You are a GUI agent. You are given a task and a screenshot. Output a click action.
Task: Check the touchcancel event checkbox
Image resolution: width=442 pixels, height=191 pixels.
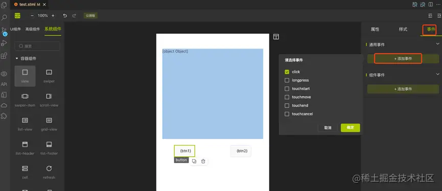(x=287, y=114)
